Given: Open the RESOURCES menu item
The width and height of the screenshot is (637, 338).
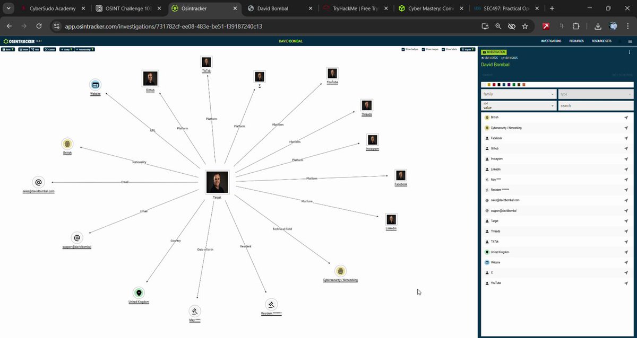Looking at the screenshot, I should [x=576, y=41].
